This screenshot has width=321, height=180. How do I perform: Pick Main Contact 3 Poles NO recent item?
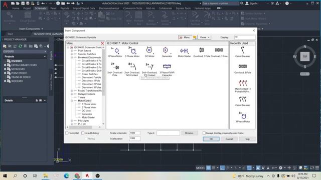[x=243, y=86]
